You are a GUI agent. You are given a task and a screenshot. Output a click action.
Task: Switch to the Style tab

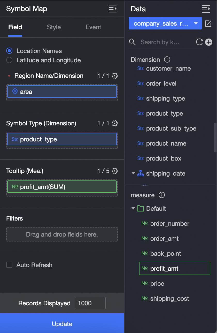pos(54,27)
